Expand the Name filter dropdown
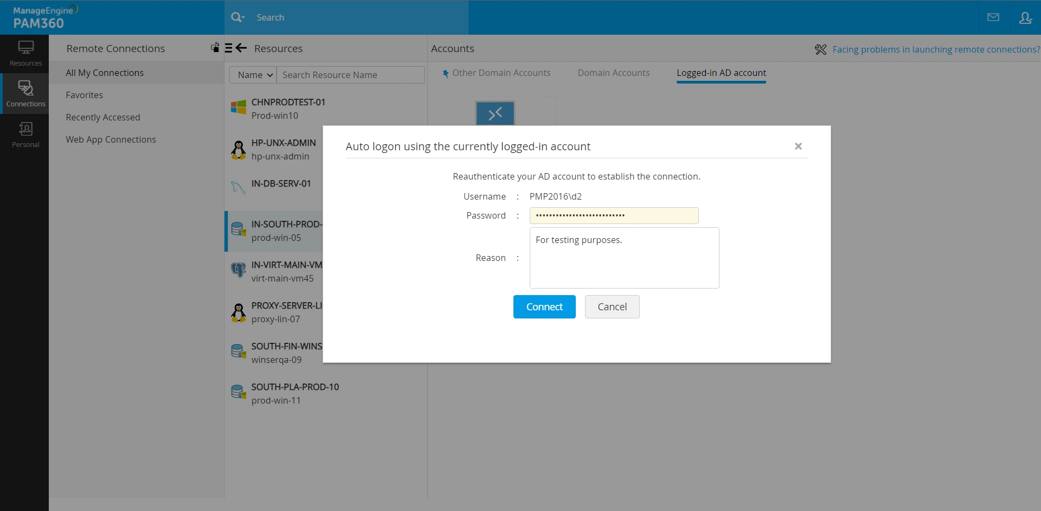The height and width of the screenshot is (511, 1041). [253, 75]
